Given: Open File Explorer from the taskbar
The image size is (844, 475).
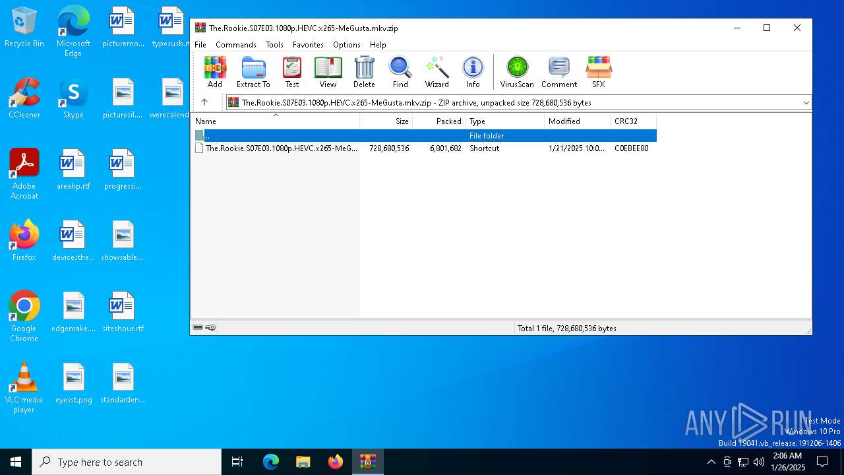Looking at the screenshot, I should (303, 462).
